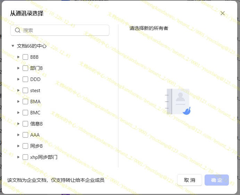Select the BMC department label

(35, 113)
